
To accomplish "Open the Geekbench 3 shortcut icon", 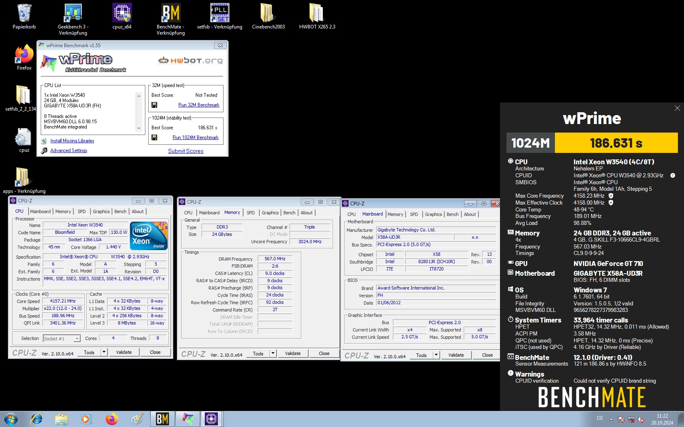I will tap(73, 13).
